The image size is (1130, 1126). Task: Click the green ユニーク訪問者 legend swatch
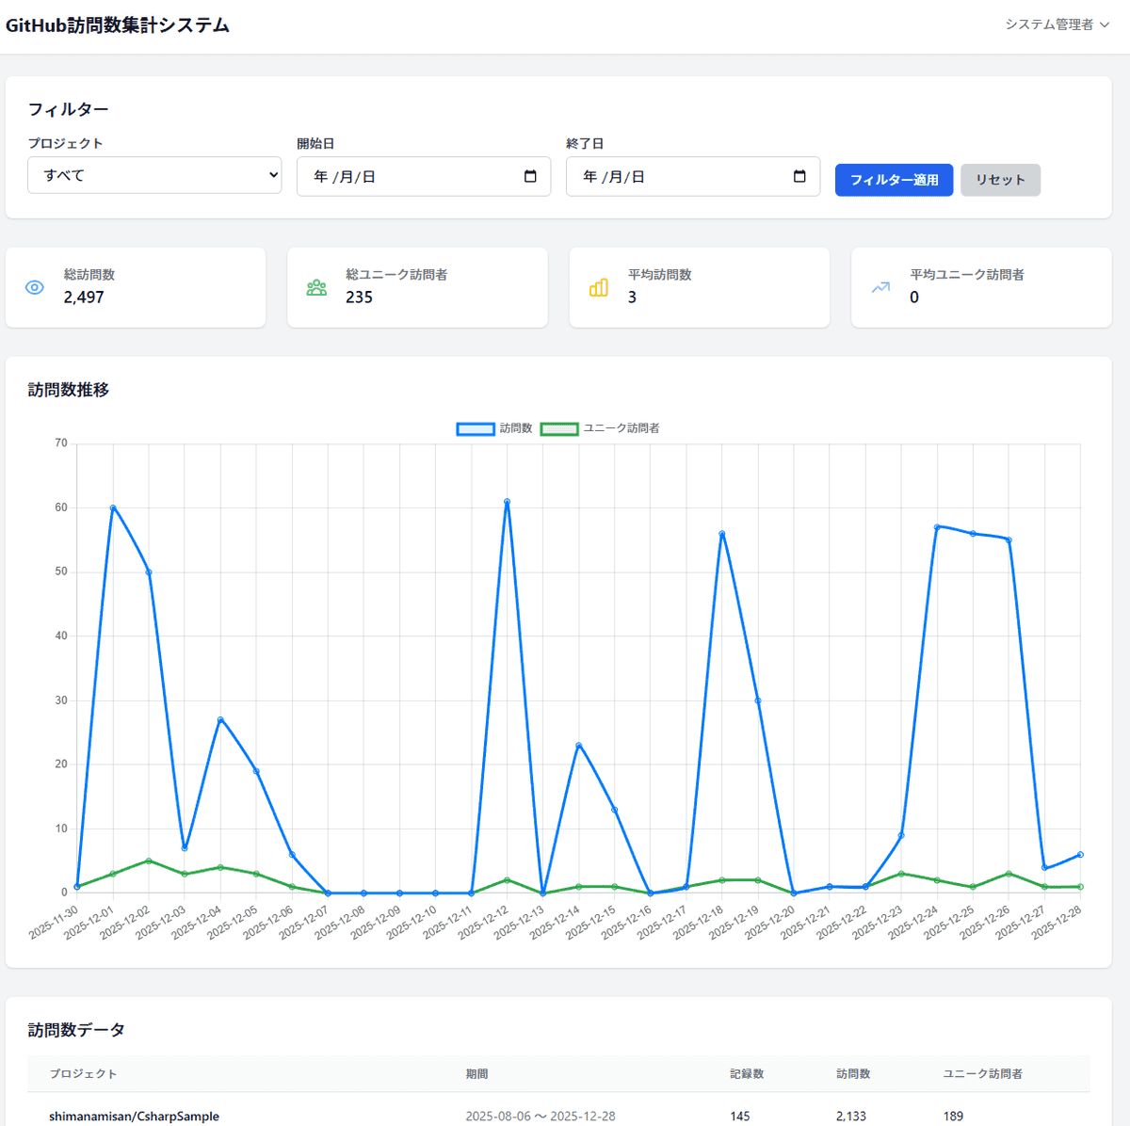559,428
